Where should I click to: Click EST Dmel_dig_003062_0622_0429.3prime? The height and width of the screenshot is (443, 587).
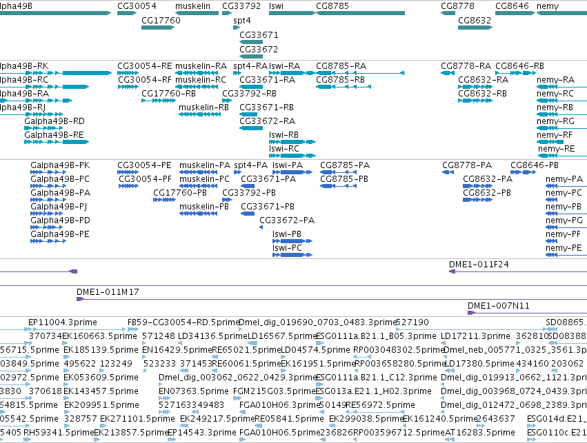(238, 378)
